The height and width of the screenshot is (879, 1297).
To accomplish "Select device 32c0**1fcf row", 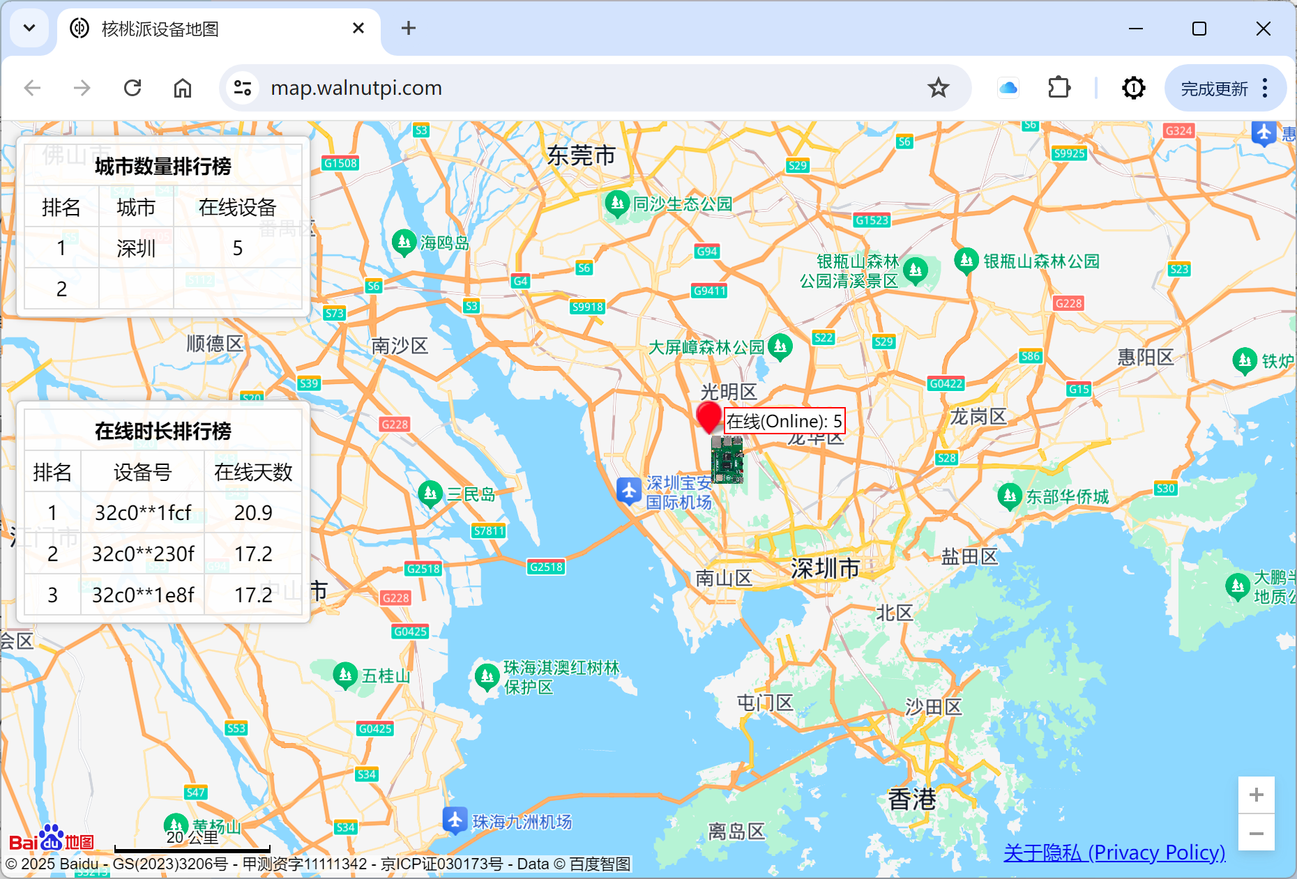I will [163, 512].
